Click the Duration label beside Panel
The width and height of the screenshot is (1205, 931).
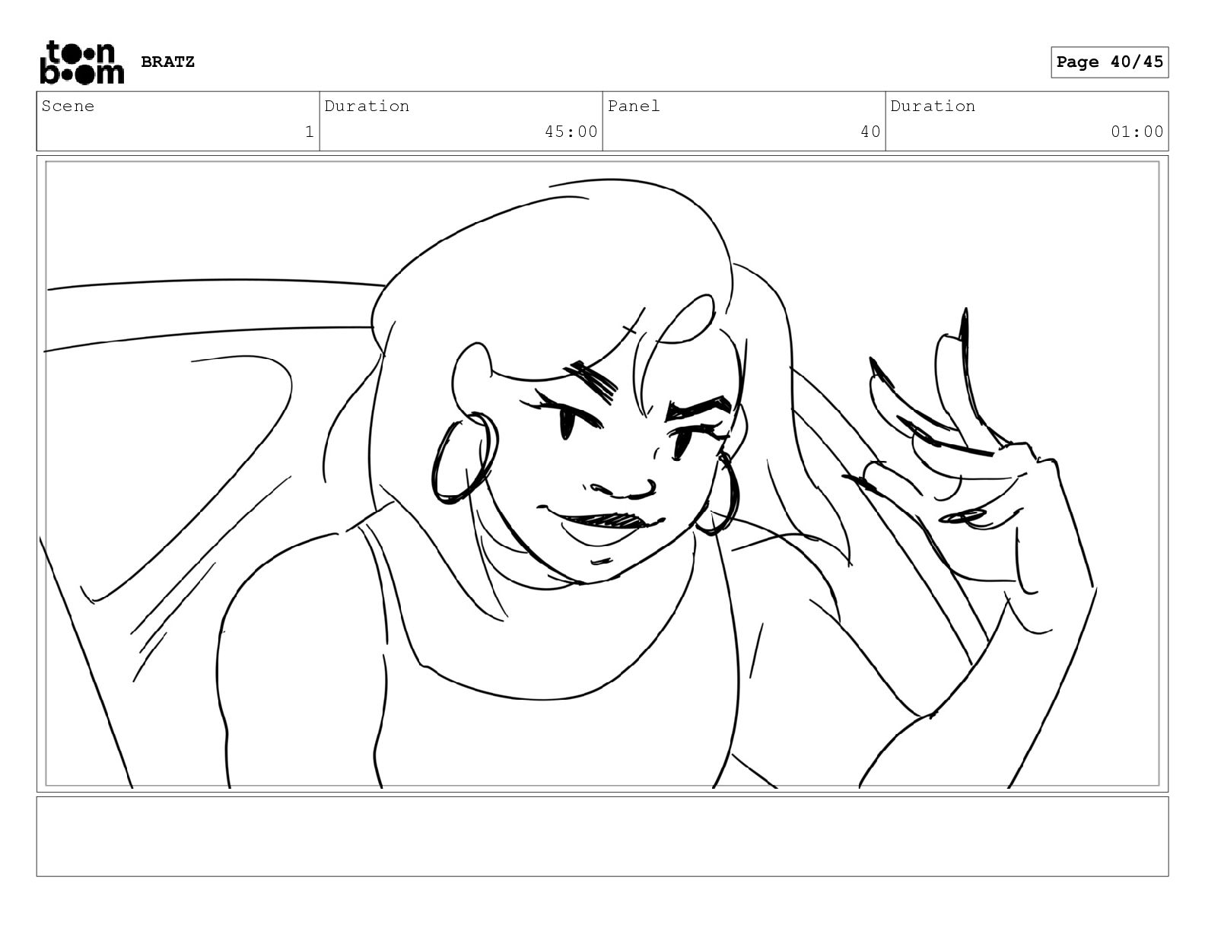point(933,106)
